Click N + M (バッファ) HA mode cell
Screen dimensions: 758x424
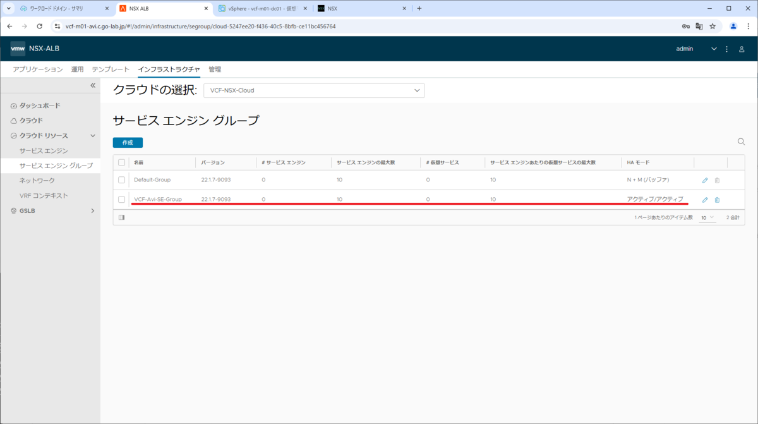[x=648, y=180]
